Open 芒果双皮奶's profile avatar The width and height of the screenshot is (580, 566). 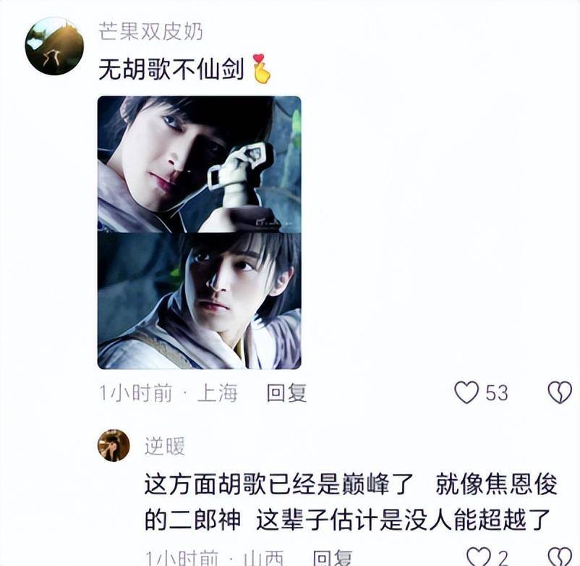tap(54, 46)
